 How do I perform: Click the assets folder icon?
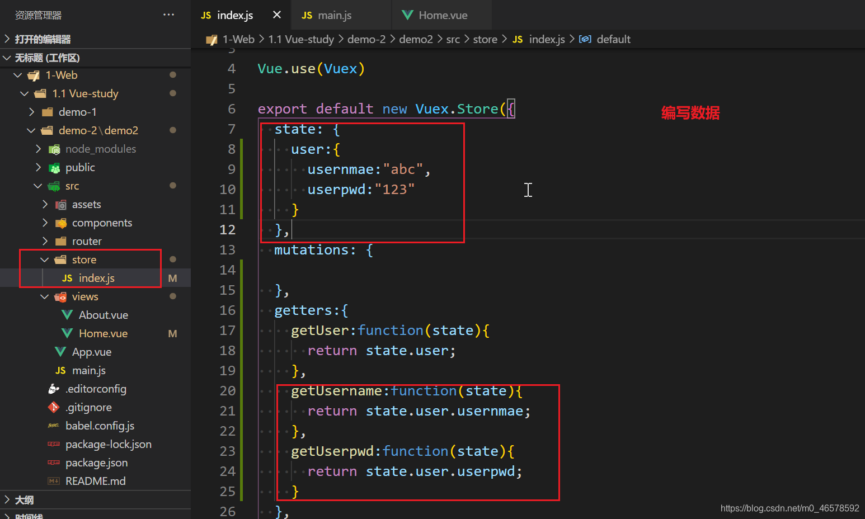(61, 205)
